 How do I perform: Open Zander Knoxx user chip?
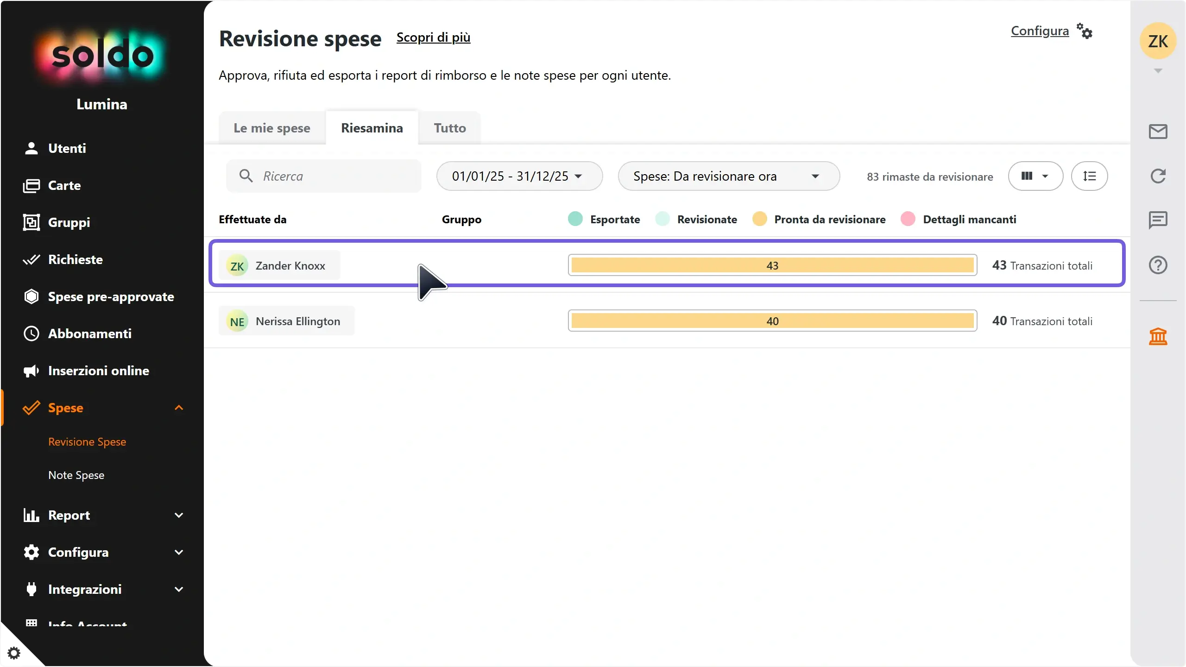click(x=279, y=265)
